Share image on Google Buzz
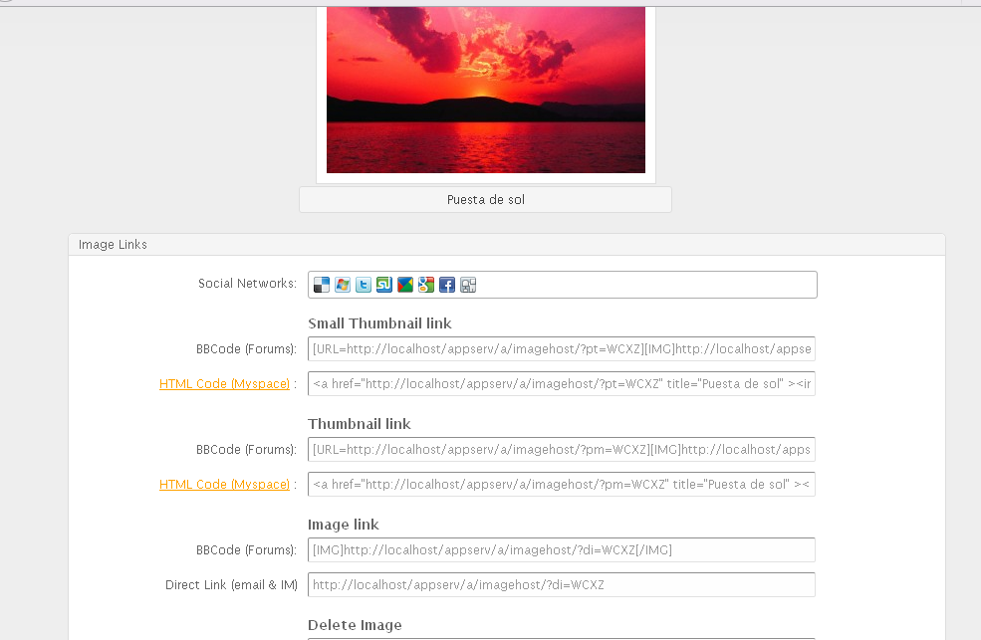981x640 pixels. click(x=405, y=285)
